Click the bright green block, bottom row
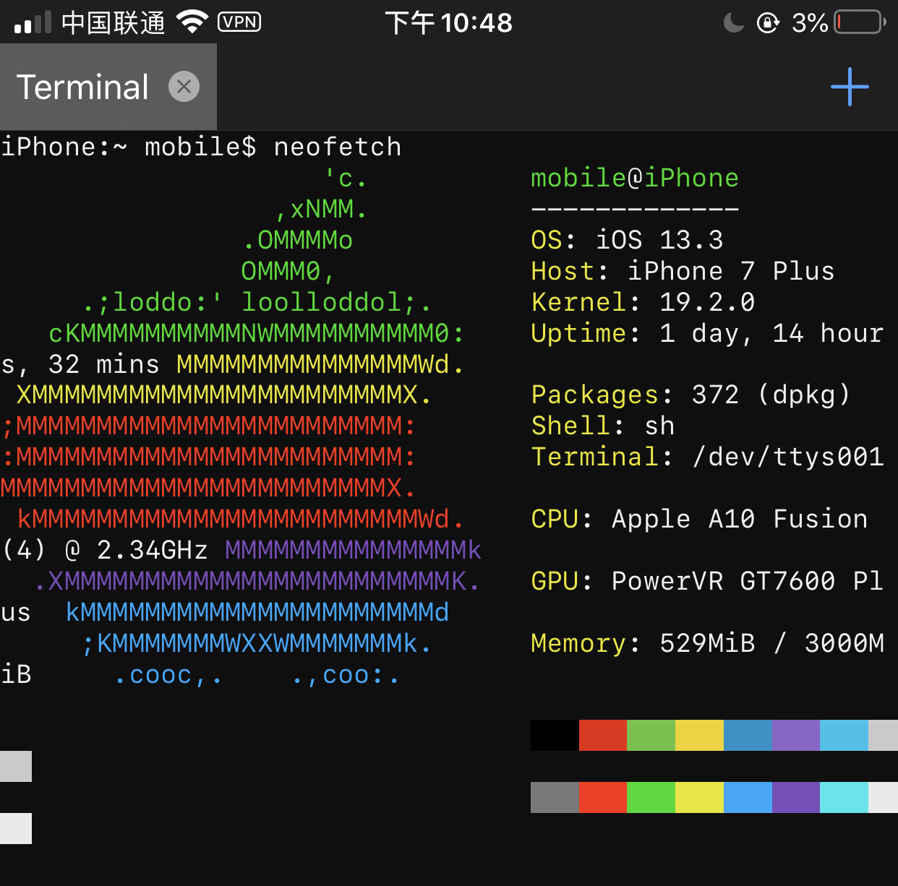Viewport: 898px width, 886px height. [x=651, y=797]
